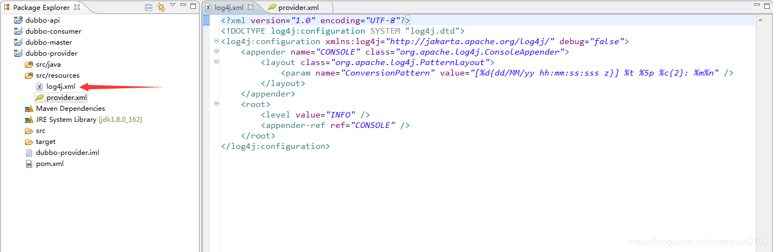Minimize the Package Explorer view

(183, 6)
